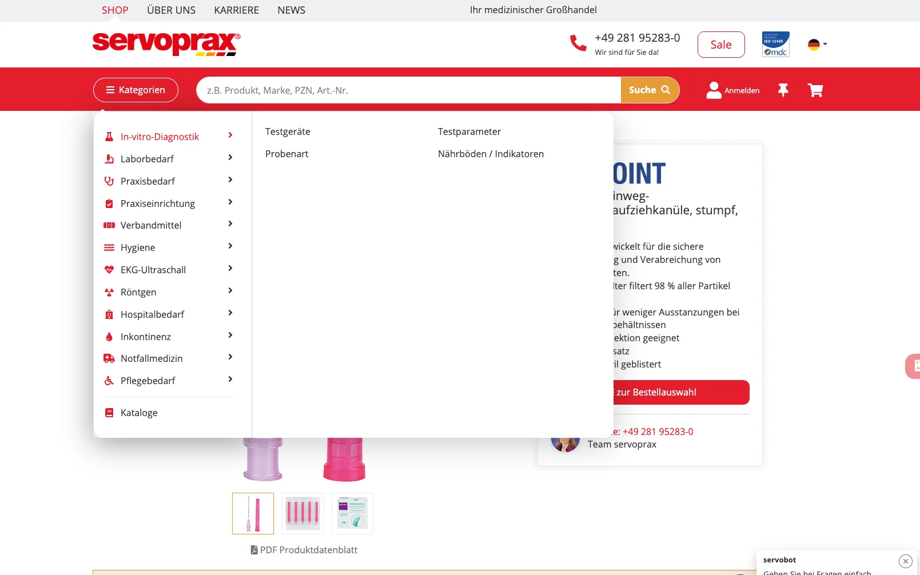Screen dimensions: 920x575
Task: Click the Hygiene waves icon
Action: (x=109, y=247)
